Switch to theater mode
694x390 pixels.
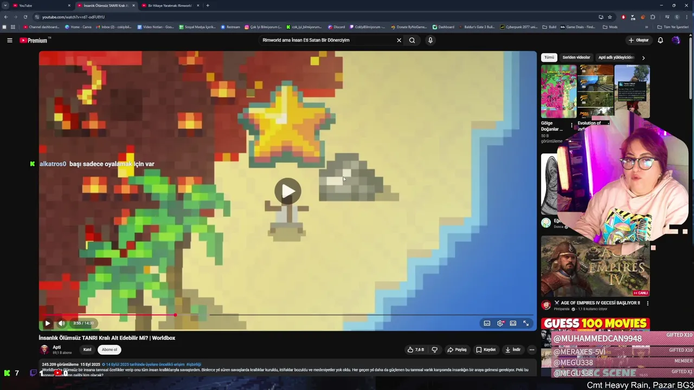513,323
